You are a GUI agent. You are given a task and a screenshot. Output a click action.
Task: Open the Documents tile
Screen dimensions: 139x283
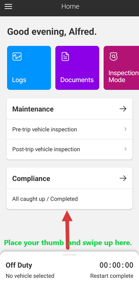77,68
